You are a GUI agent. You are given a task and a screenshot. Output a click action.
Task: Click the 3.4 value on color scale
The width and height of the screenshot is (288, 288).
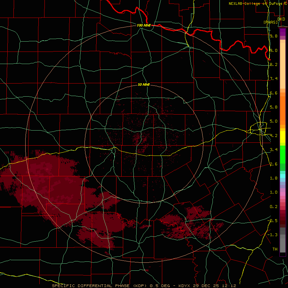(x=274, y=150)
